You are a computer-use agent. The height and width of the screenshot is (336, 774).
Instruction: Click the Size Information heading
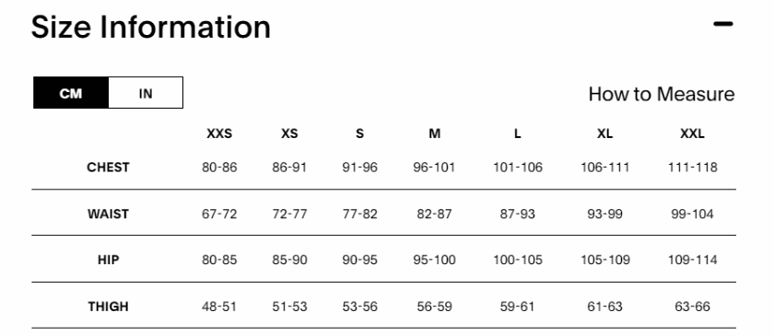tap(151, 27)
